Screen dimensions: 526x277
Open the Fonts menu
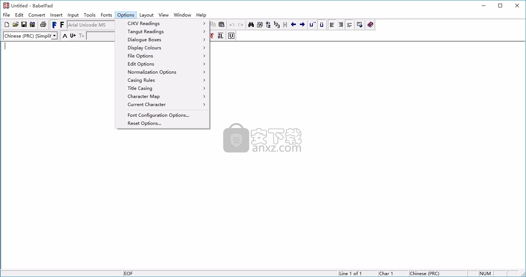click(107, 15)
